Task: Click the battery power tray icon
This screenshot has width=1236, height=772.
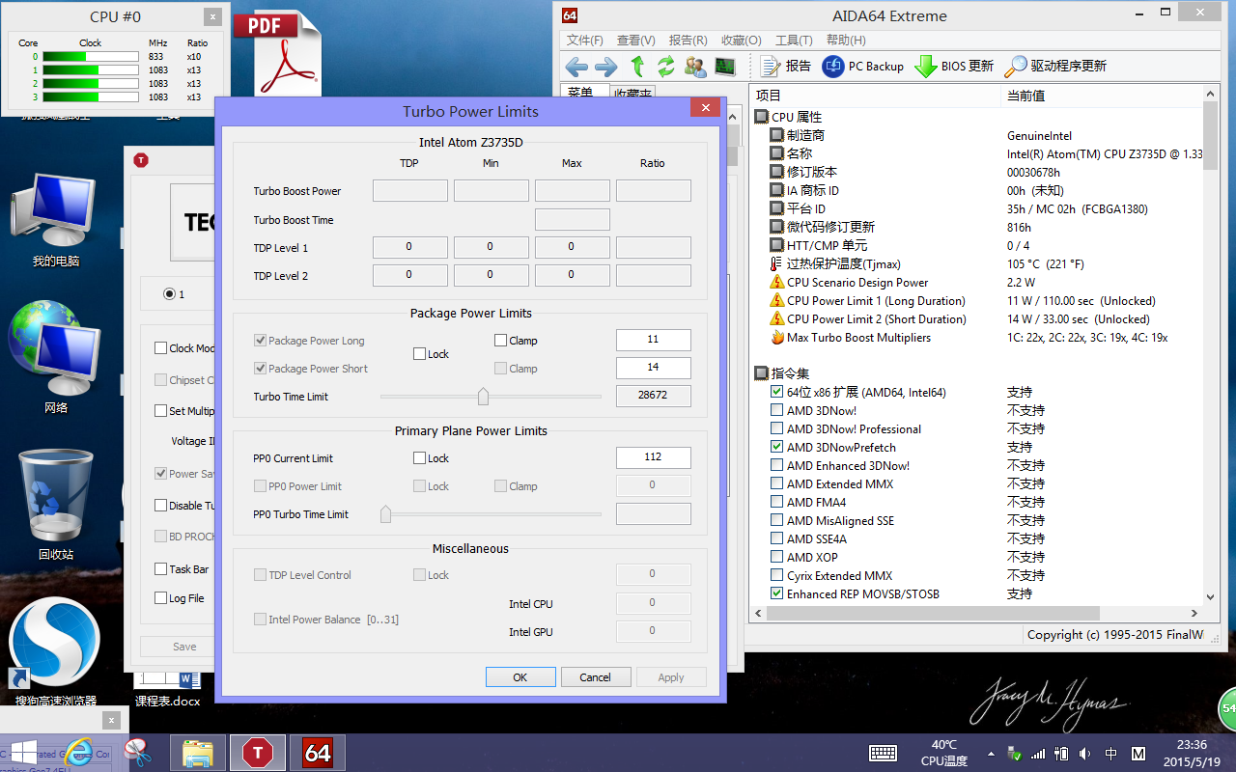Action: point(1061,754)
